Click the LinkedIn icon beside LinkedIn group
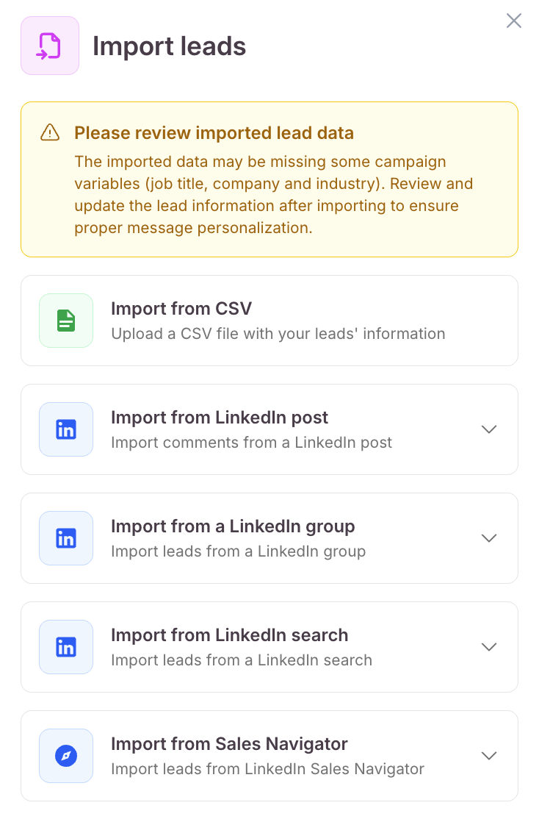Screen dimensions: 539x822 (x=66, y=538)
